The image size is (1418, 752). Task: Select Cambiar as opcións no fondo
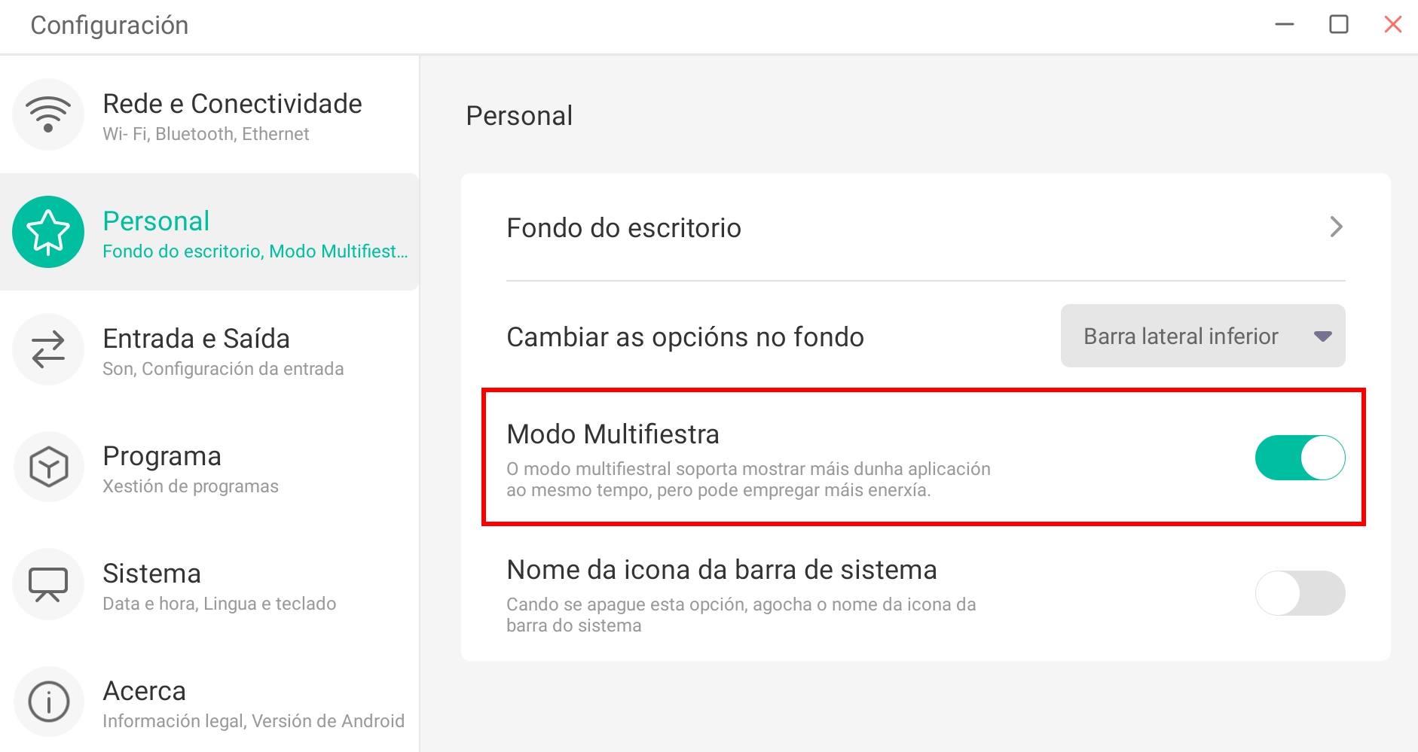pyautogui.click(x=684, y=336)
